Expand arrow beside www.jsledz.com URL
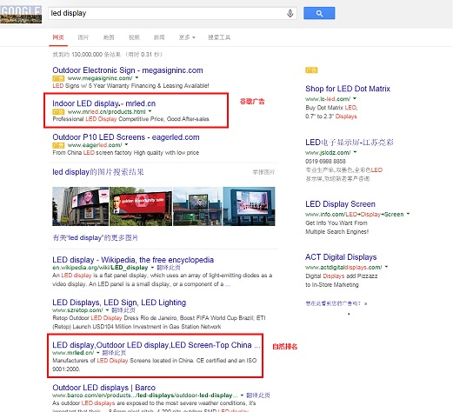 [x=355, y=152]
